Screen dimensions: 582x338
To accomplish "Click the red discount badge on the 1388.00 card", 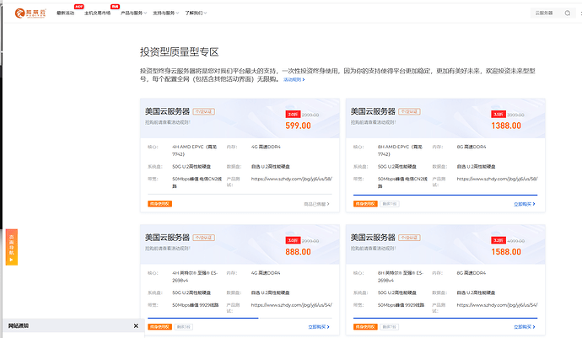I will tap(498, 115).
